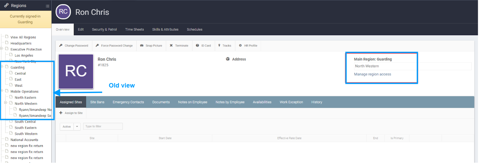The image size is (479, 168).
Task: Collapse the North Western tree node
Action: click(5, 102)
